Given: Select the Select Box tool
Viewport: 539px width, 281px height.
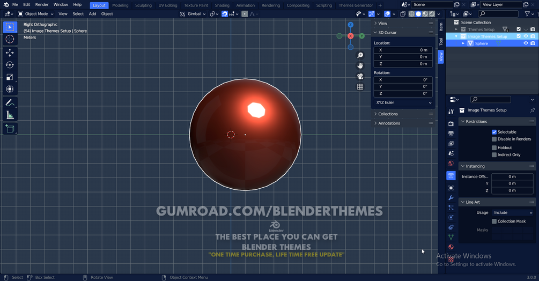Looking at the screenshot, I should (10, 27).
